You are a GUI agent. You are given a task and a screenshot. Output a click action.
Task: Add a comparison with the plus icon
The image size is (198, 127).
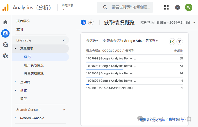91,22
